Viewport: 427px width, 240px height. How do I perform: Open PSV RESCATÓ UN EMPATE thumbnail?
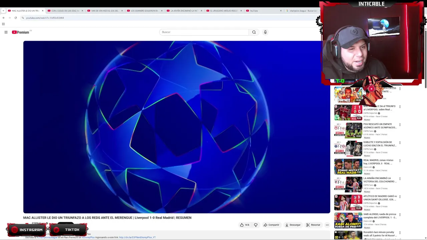click(348, 131)
